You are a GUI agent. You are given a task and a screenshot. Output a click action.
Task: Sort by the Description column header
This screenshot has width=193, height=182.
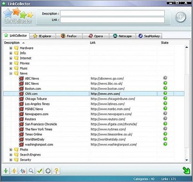pos(46,43)
